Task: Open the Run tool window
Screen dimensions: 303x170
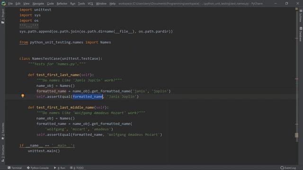Action: click(x=60, y=168)
